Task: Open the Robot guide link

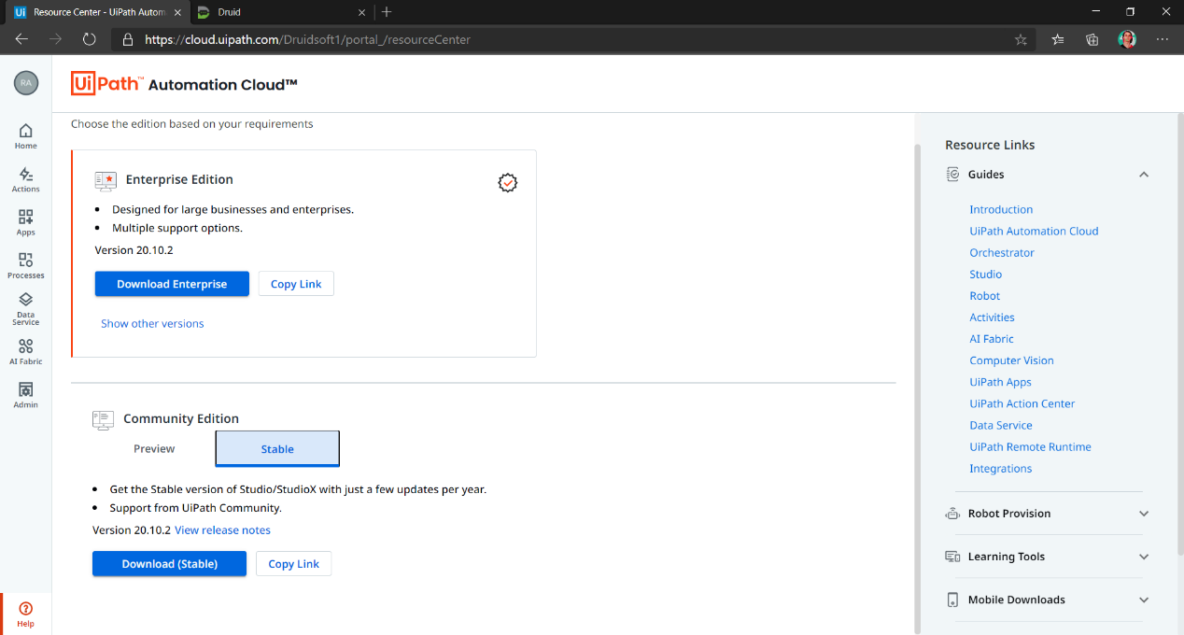Action: (984, 296)
